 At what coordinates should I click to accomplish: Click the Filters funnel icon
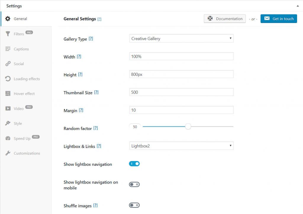(8, 34)
